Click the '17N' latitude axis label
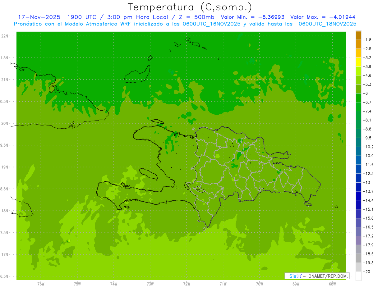This screenshot has height=288, width=373. [x=5, y=254]
